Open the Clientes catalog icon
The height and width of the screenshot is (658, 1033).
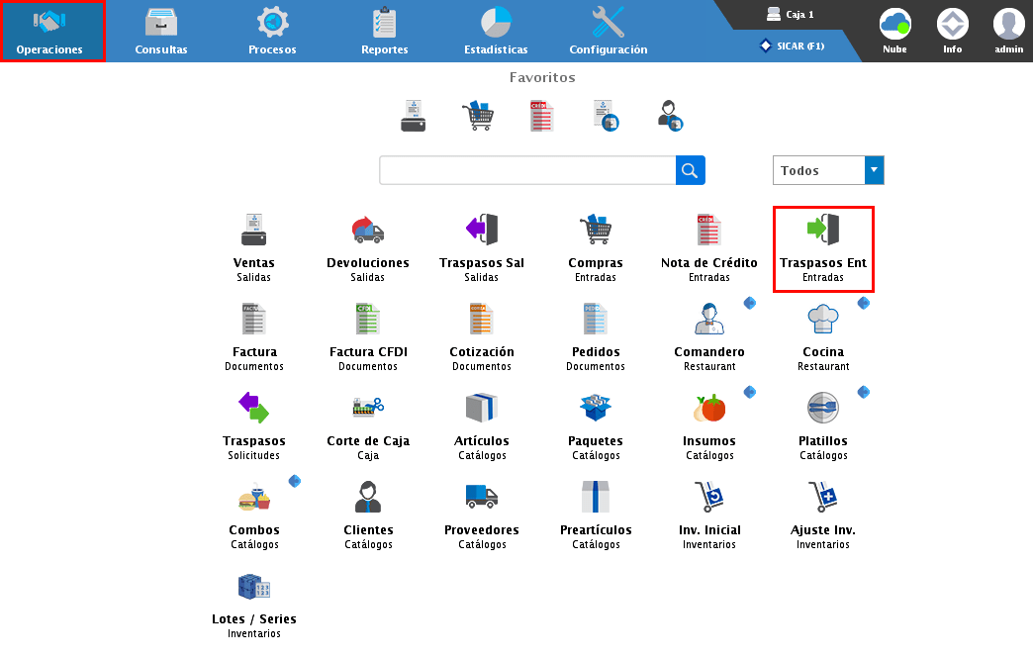pyautogui.click(x=368, y=497)
